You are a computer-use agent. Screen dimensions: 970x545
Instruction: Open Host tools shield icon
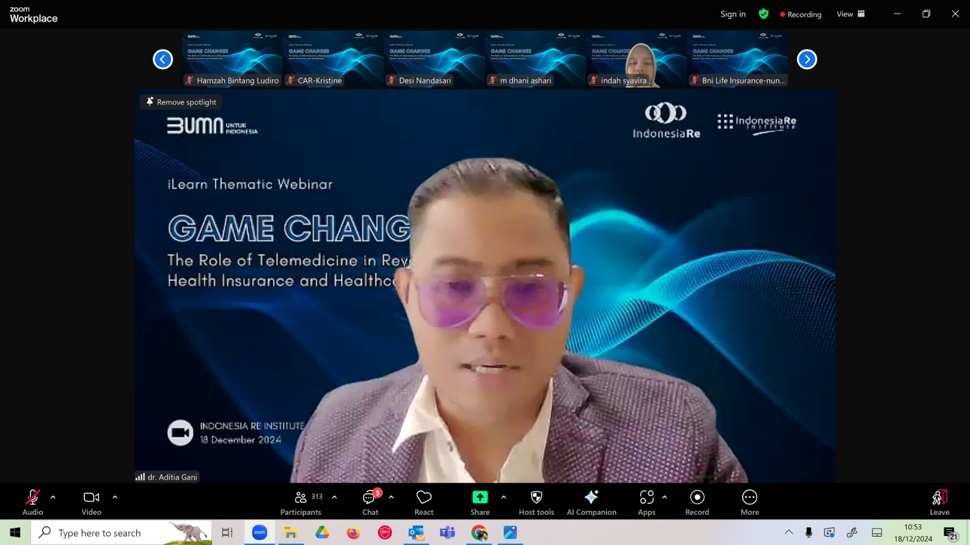536,503
